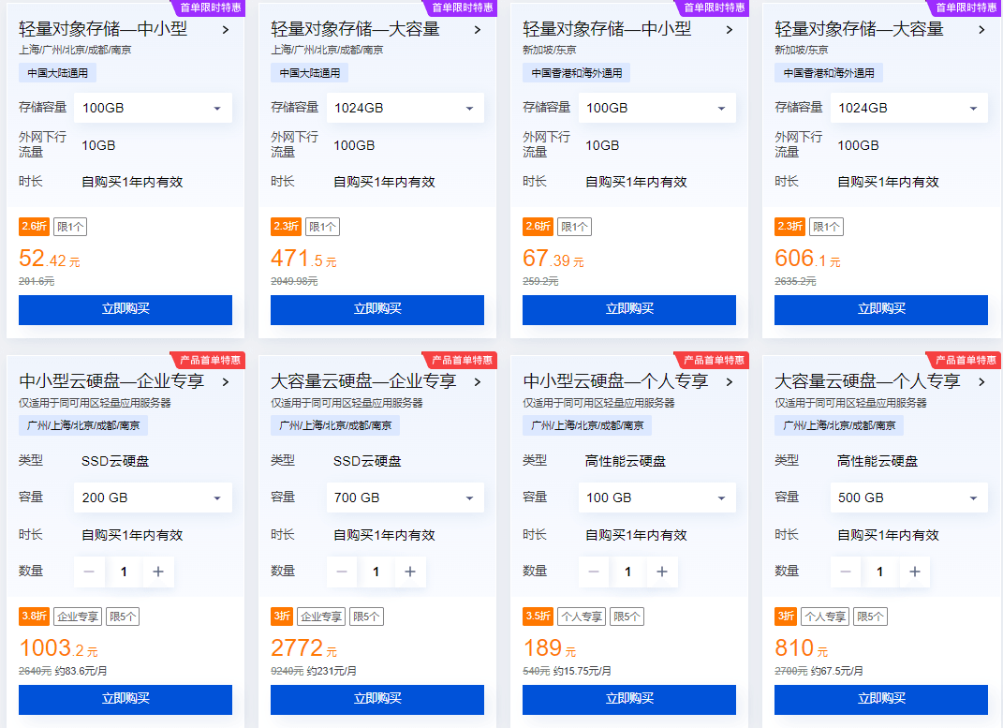Open the 100GB storage capacity dropdown
The image size is (1003, 728).
pos(152,108)
